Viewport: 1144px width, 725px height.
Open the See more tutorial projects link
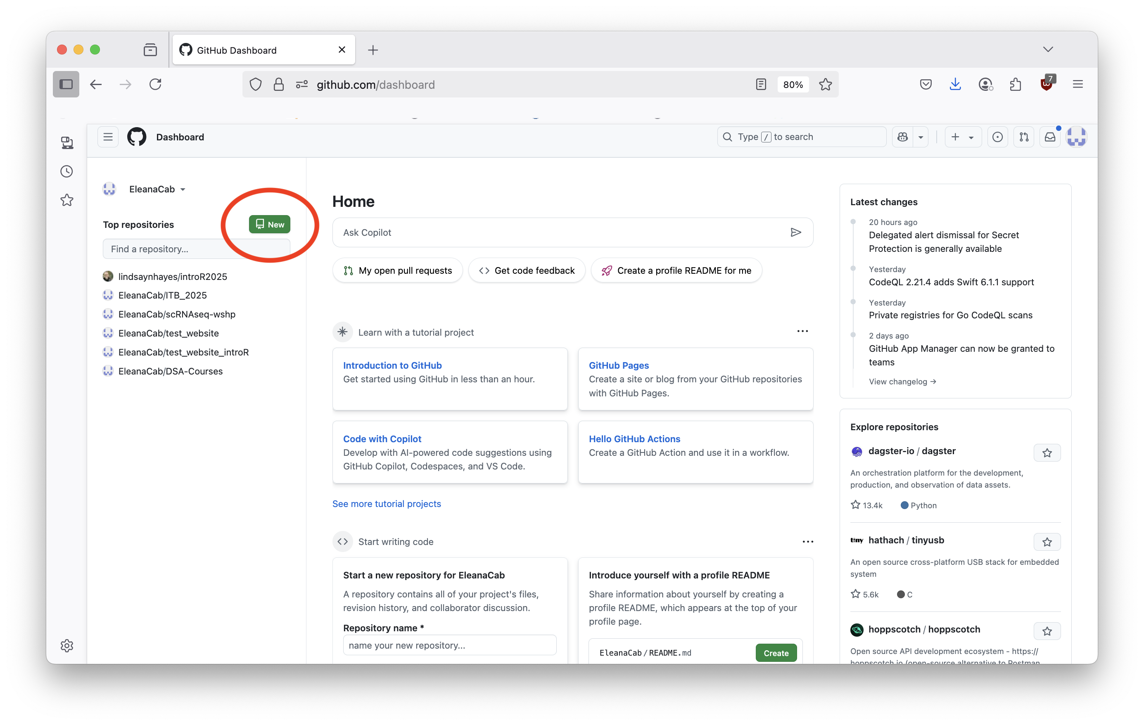[386, 504]
